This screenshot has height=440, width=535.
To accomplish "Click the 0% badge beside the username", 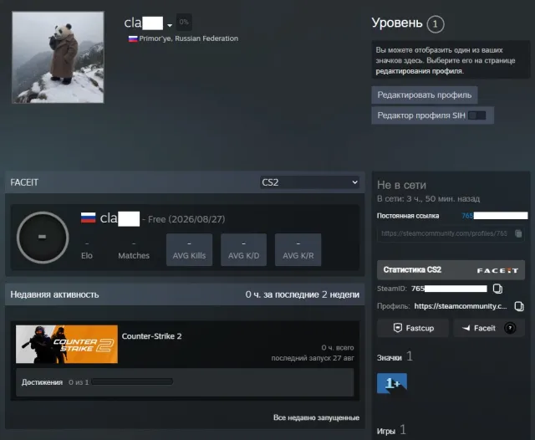I will pyautogui.click(x=184, y=22).
